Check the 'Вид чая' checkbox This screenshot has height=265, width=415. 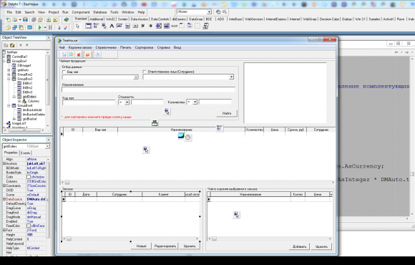point(64,72)
